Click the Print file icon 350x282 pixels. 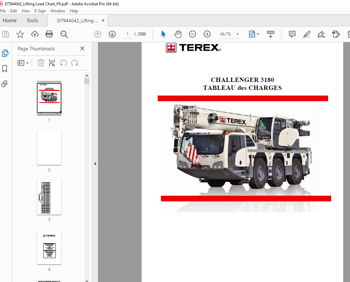49,34
